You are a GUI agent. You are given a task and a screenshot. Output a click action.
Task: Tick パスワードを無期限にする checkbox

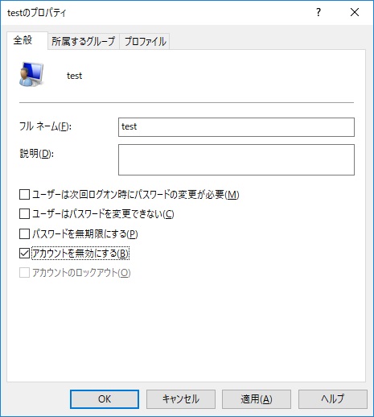coord(24,233)
